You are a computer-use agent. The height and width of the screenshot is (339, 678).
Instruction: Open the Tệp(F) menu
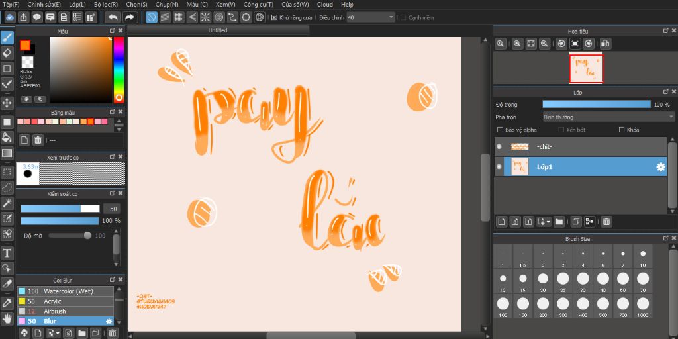coord(11,5)
